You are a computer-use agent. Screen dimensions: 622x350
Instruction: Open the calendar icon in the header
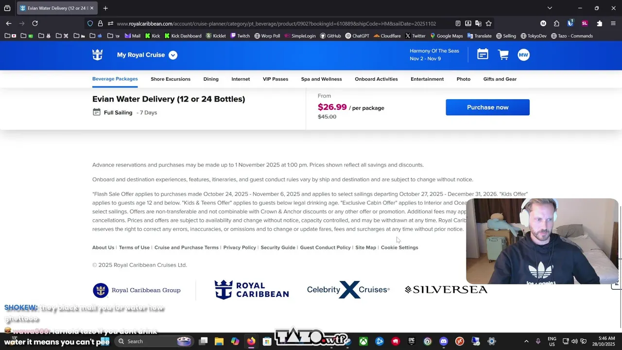[x=483, y=54]
